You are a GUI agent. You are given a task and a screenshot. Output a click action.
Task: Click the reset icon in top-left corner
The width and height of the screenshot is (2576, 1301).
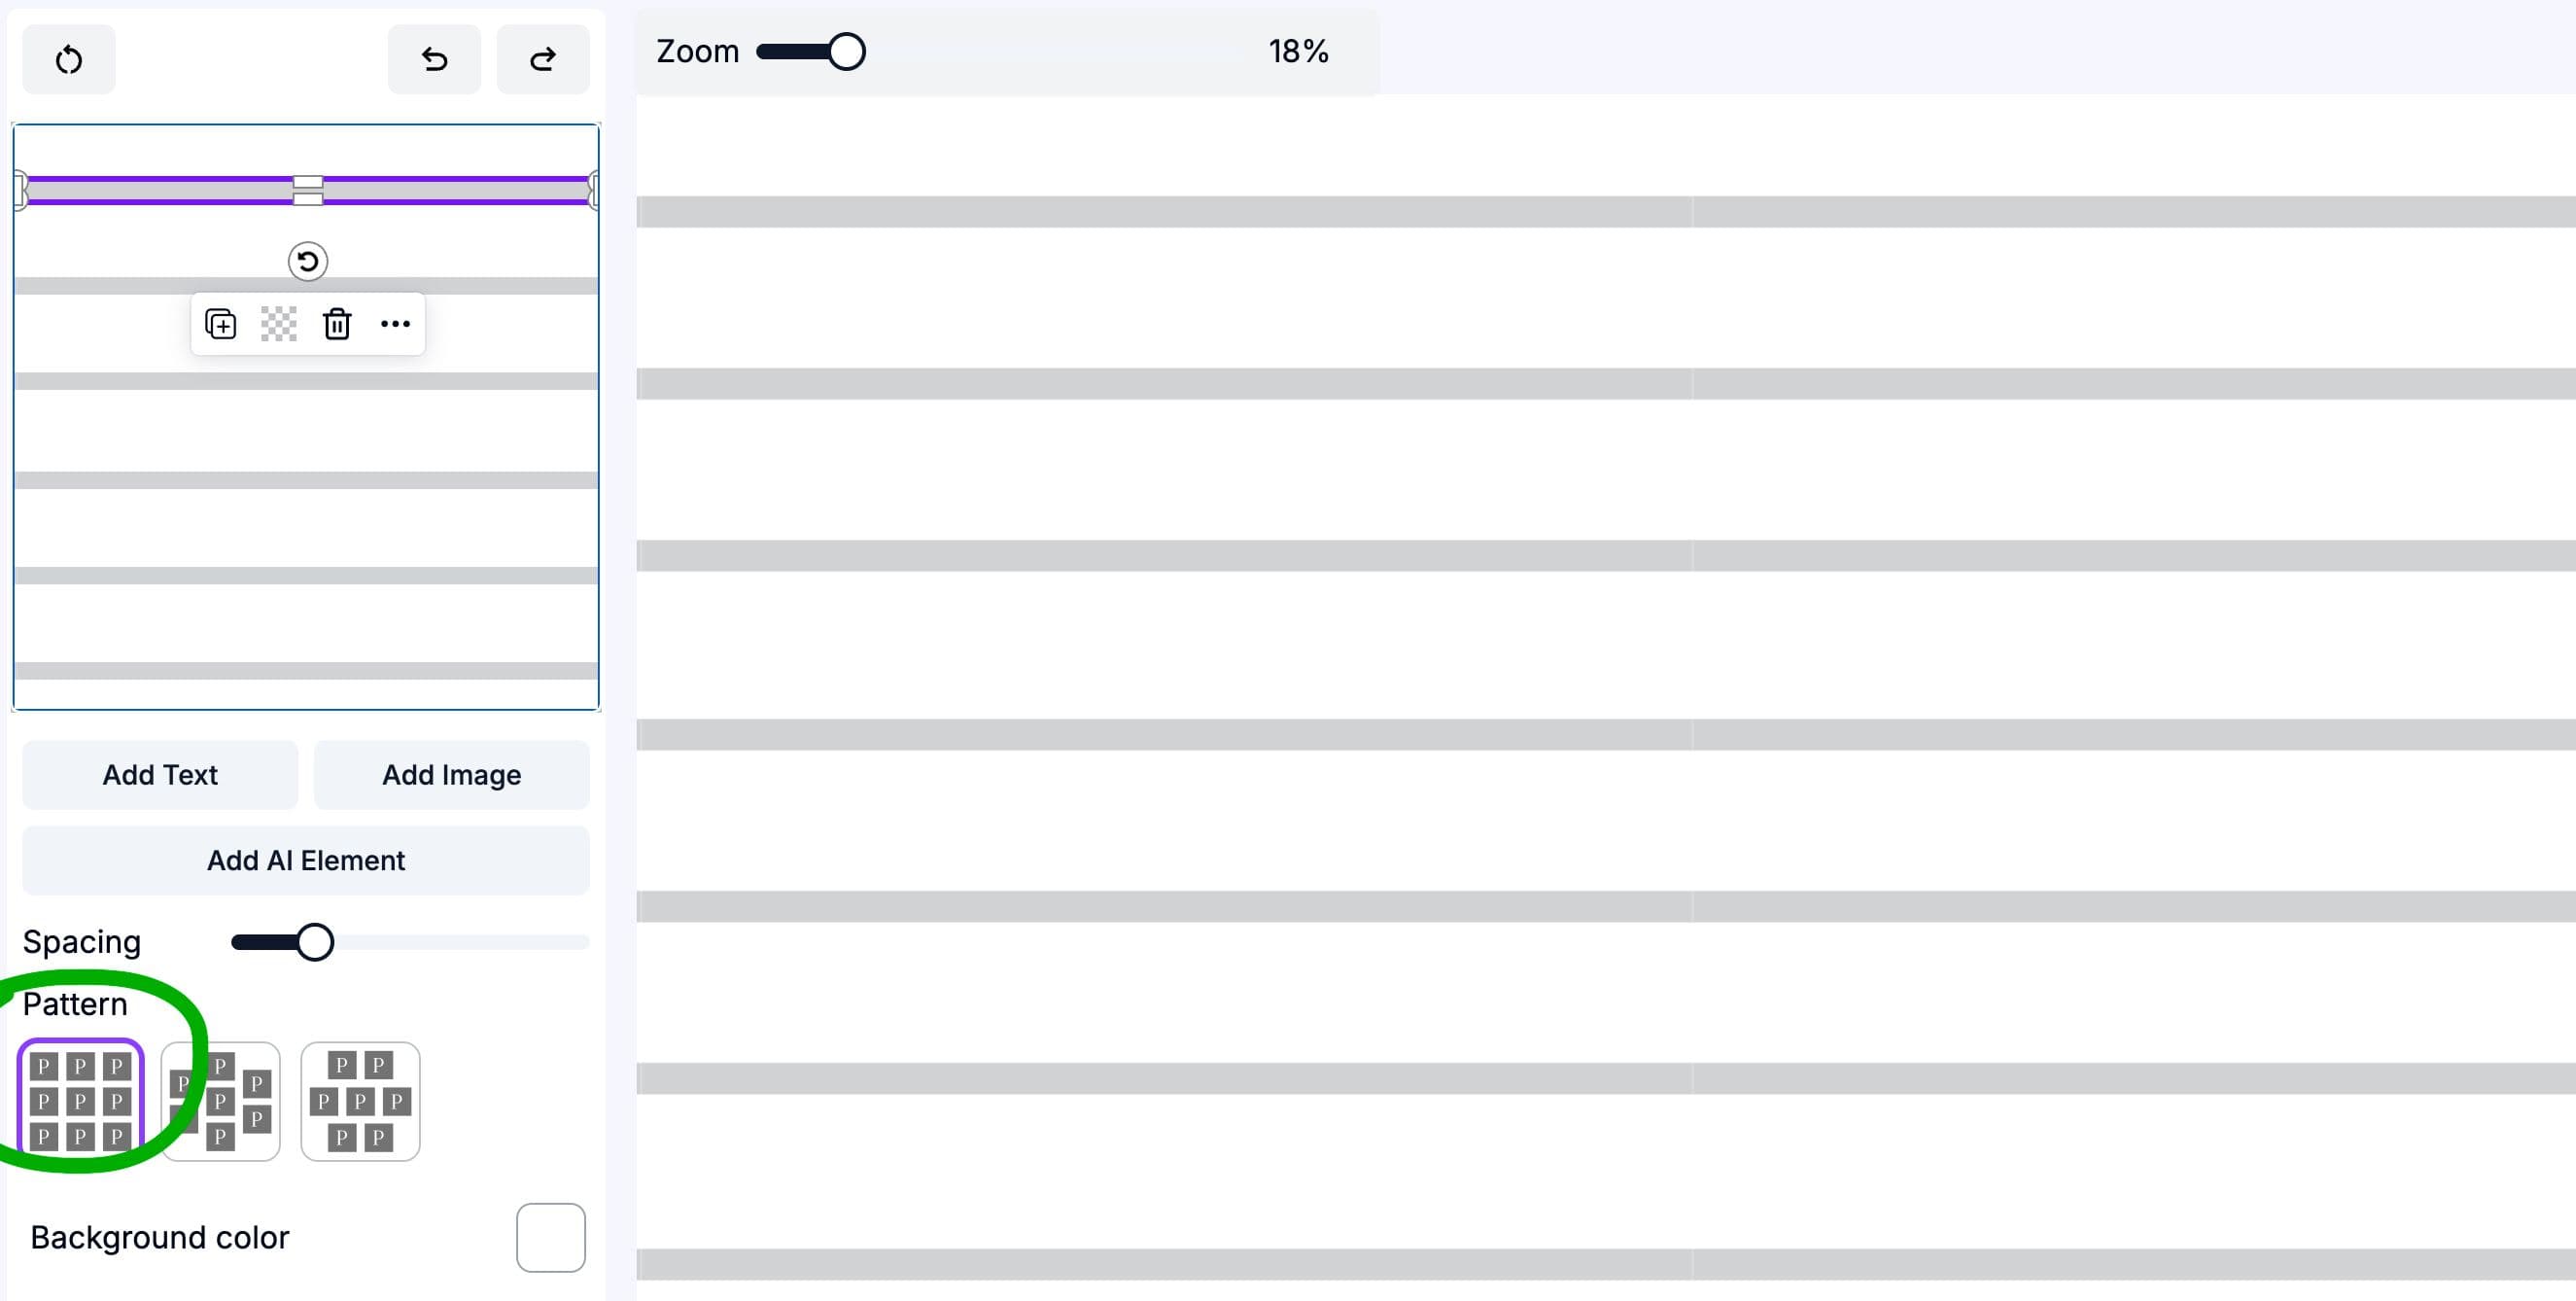pyautogui.click(x=68, y=60)
